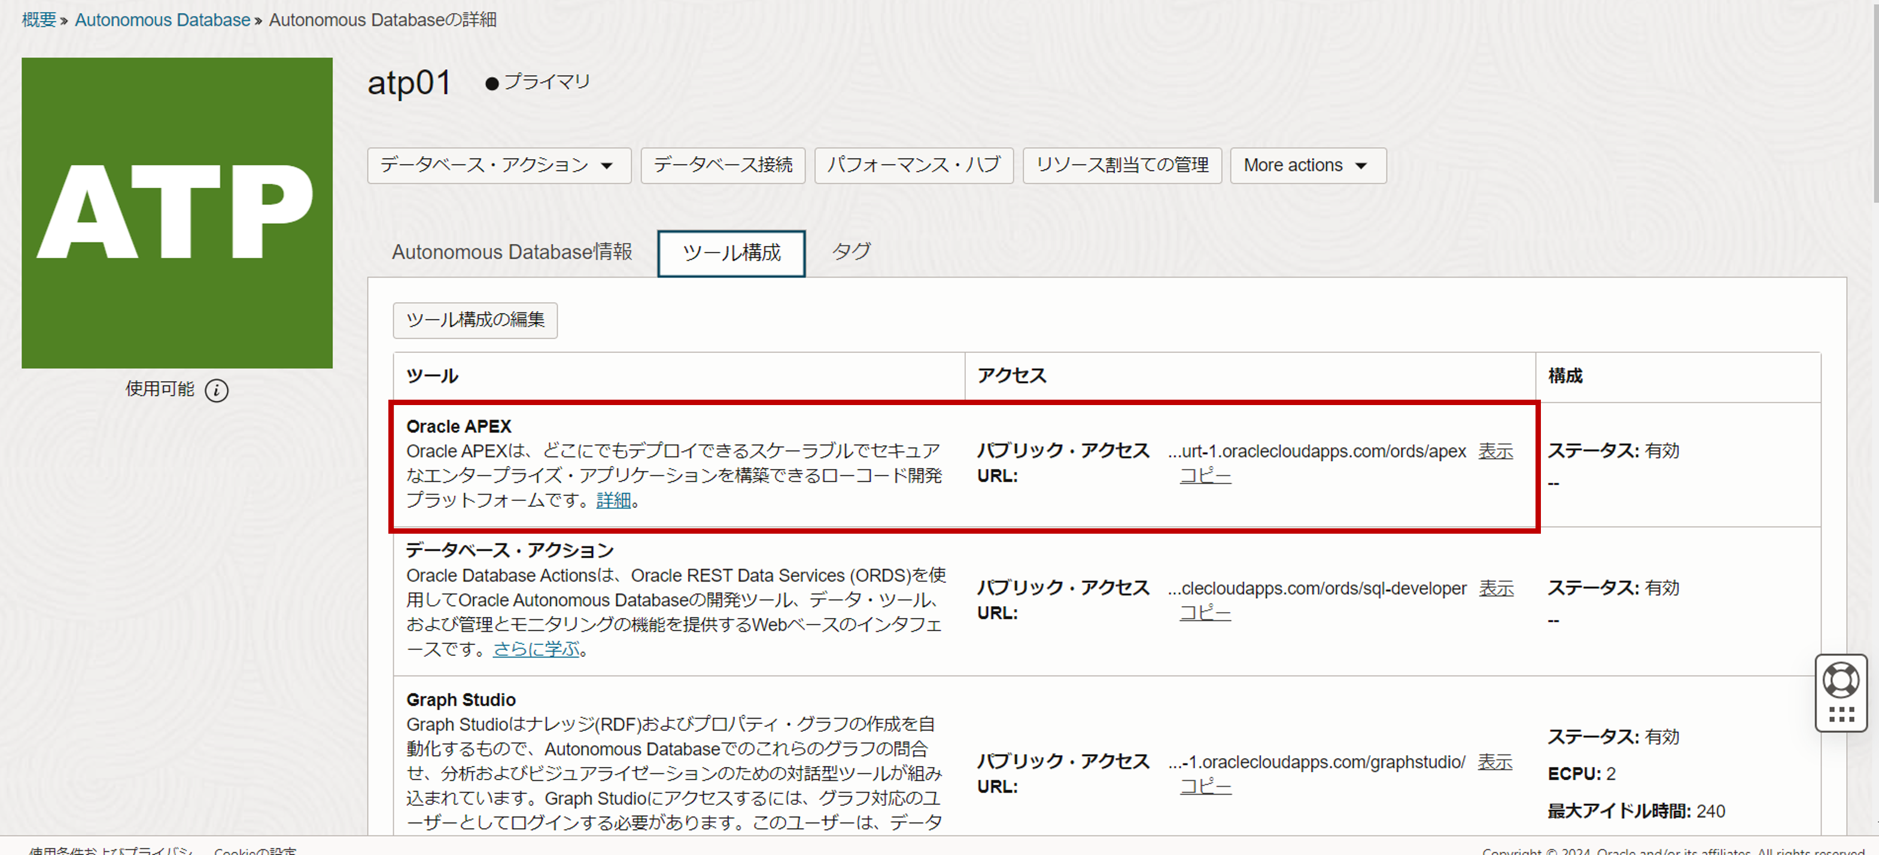Image resolution: width=1879 pixels, height=855 pixels.
Task: Click the life-ring help icon
Action: [x=1840, y=679]
